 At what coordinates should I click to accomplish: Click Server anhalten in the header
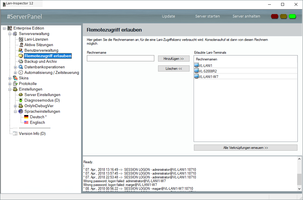[x=246, y=16]
